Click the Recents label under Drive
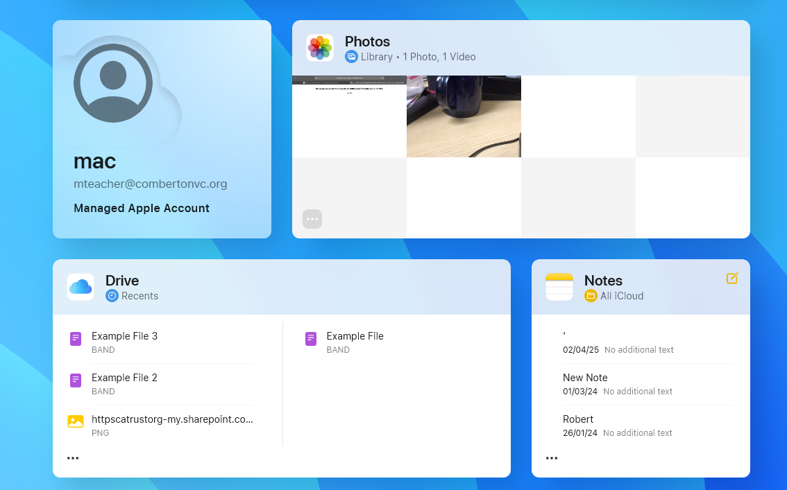 [139, 296]
